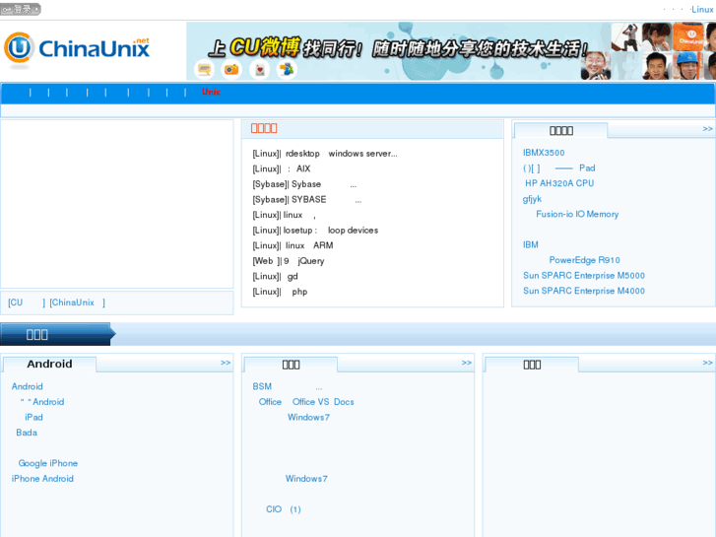Open the HP AH320A CPU link
716x537 pixels.
[559, 183]
